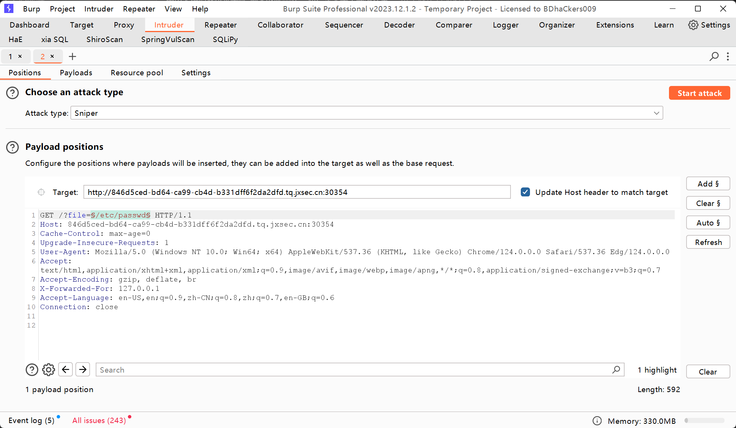Open the Help menu

(200, 9)
